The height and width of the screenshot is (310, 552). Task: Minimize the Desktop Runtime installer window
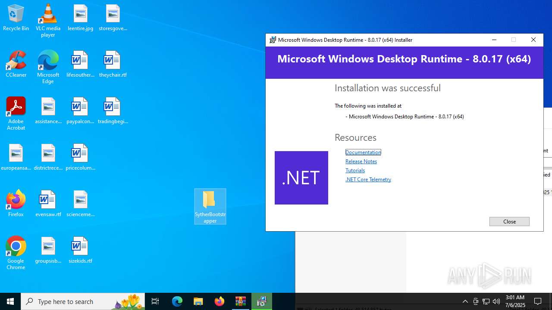494,40
